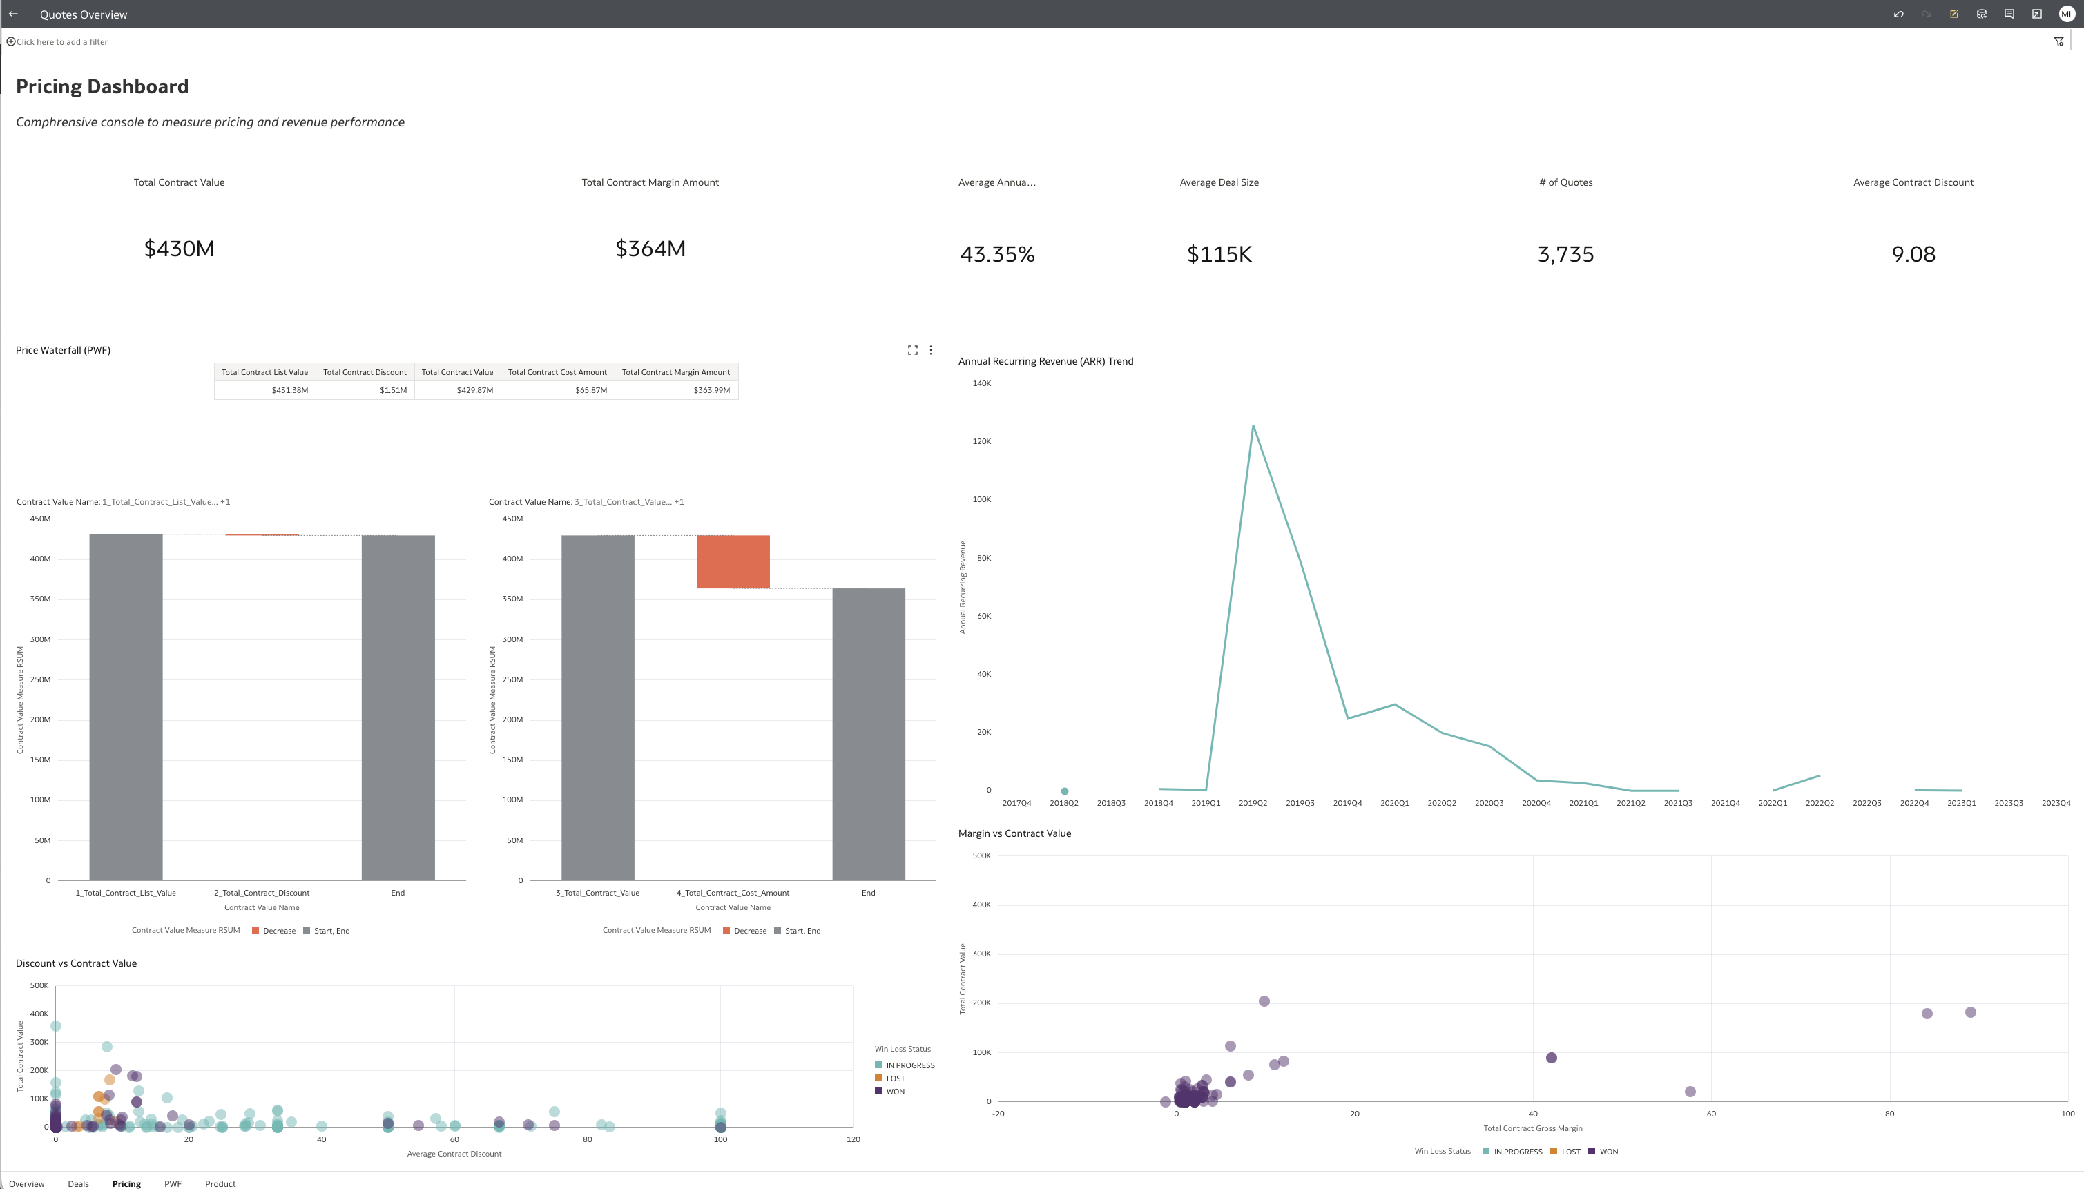This screenshot has height=1189, width=2084.
Task: Click the refresh data icon
Action: tap(1982, 14)
